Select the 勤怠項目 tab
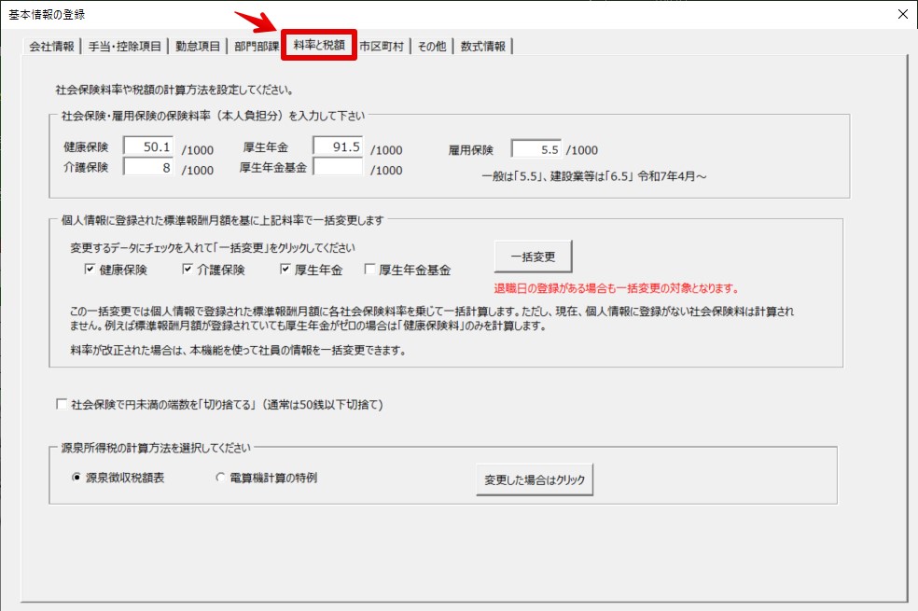The width and height of the screenshot is (918, 611). coord(197,47)
